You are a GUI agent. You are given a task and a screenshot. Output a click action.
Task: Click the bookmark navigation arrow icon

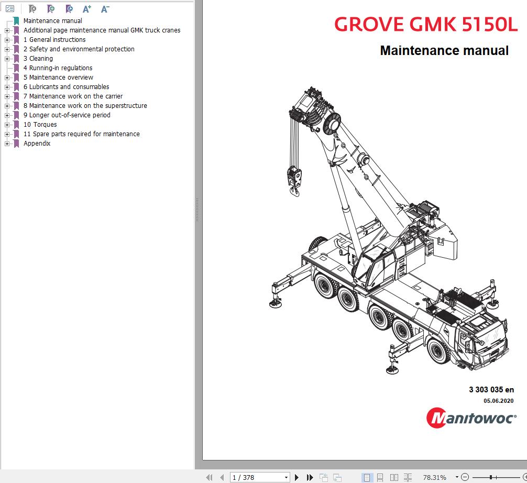pyautogui.click(x=69, y=8)
